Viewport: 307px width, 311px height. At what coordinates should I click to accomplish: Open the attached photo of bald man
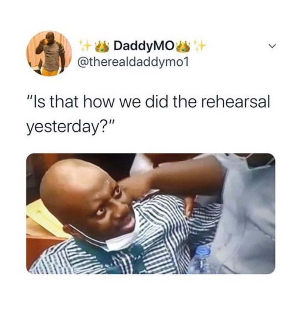coord(151,214)
